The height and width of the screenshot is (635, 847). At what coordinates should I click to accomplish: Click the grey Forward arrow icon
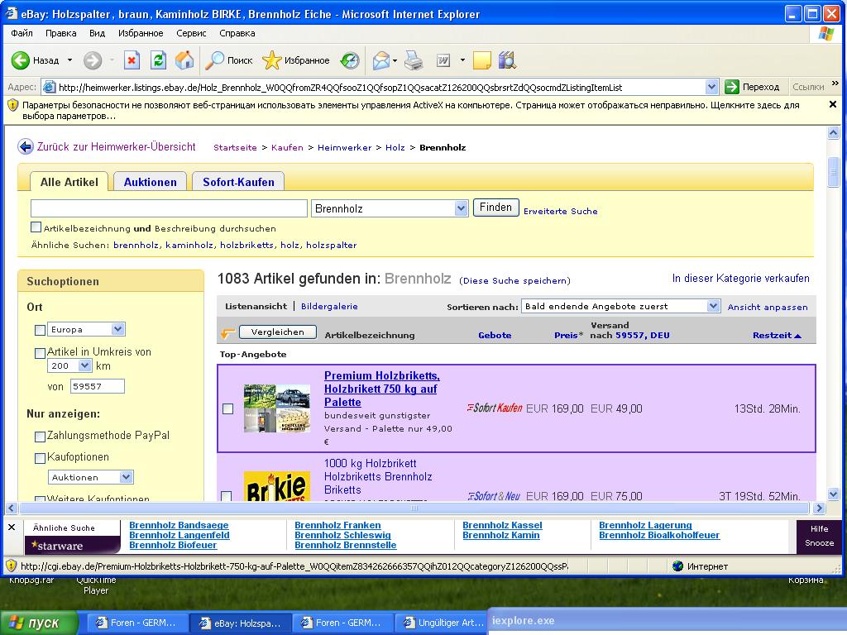coord(93,60)
